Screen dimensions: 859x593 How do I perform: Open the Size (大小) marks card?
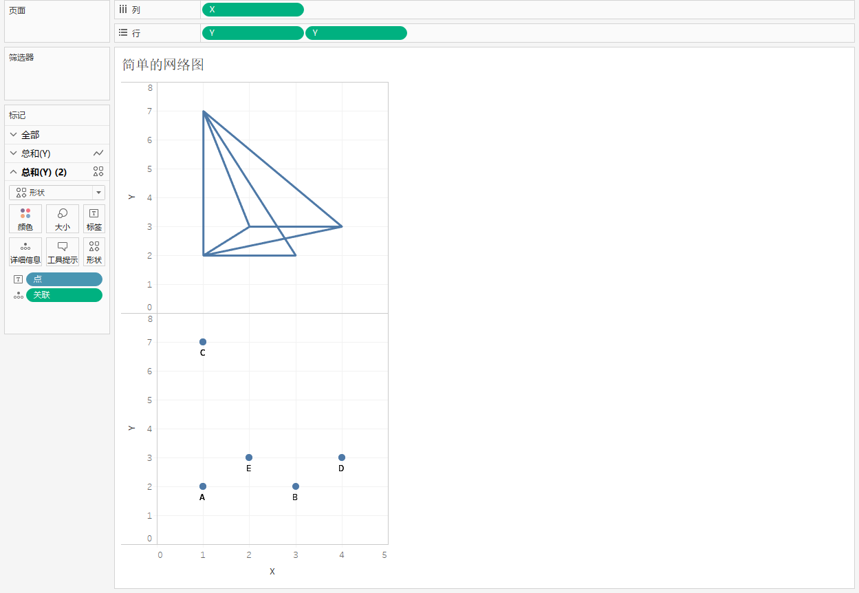[63, 219]
